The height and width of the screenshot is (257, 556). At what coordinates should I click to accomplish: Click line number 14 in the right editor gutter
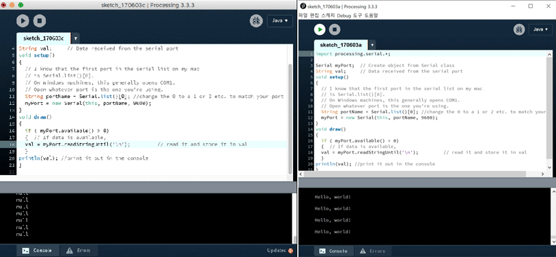pyautogui.click(x=310, y=130)
